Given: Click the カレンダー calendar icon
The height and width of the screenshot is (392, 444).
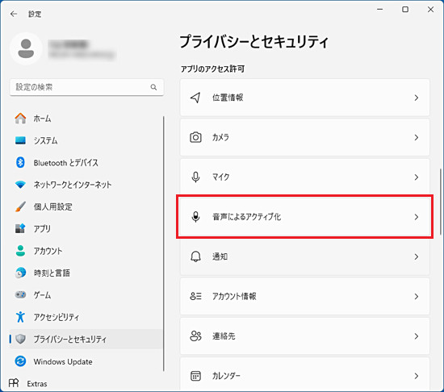Looking at the screenshot, I should 195,376.
